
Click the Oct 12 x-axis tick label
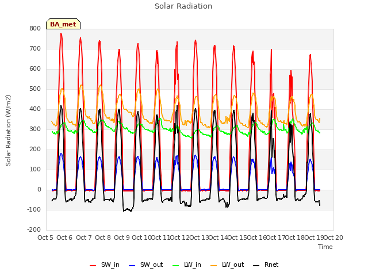pos(180,237)
